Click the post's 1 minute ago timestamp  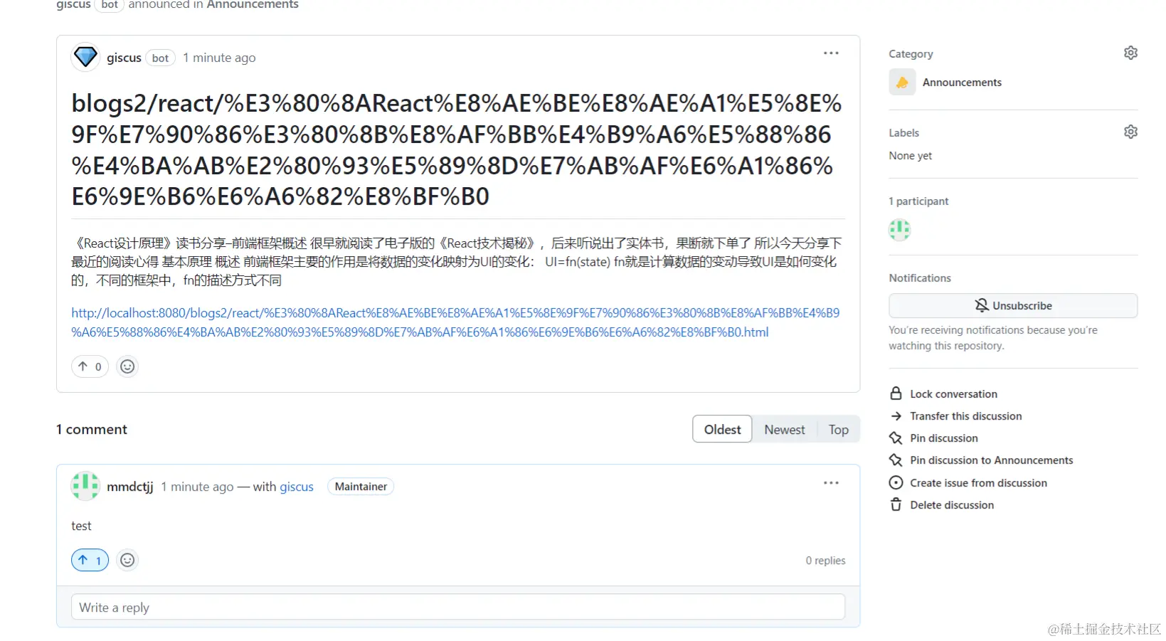[x=219, y=58]
